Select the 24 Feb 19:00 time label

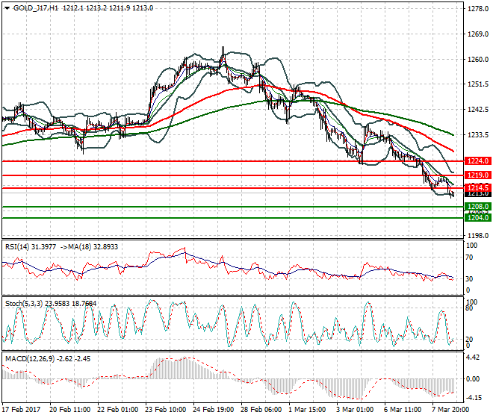pos(213,410)
